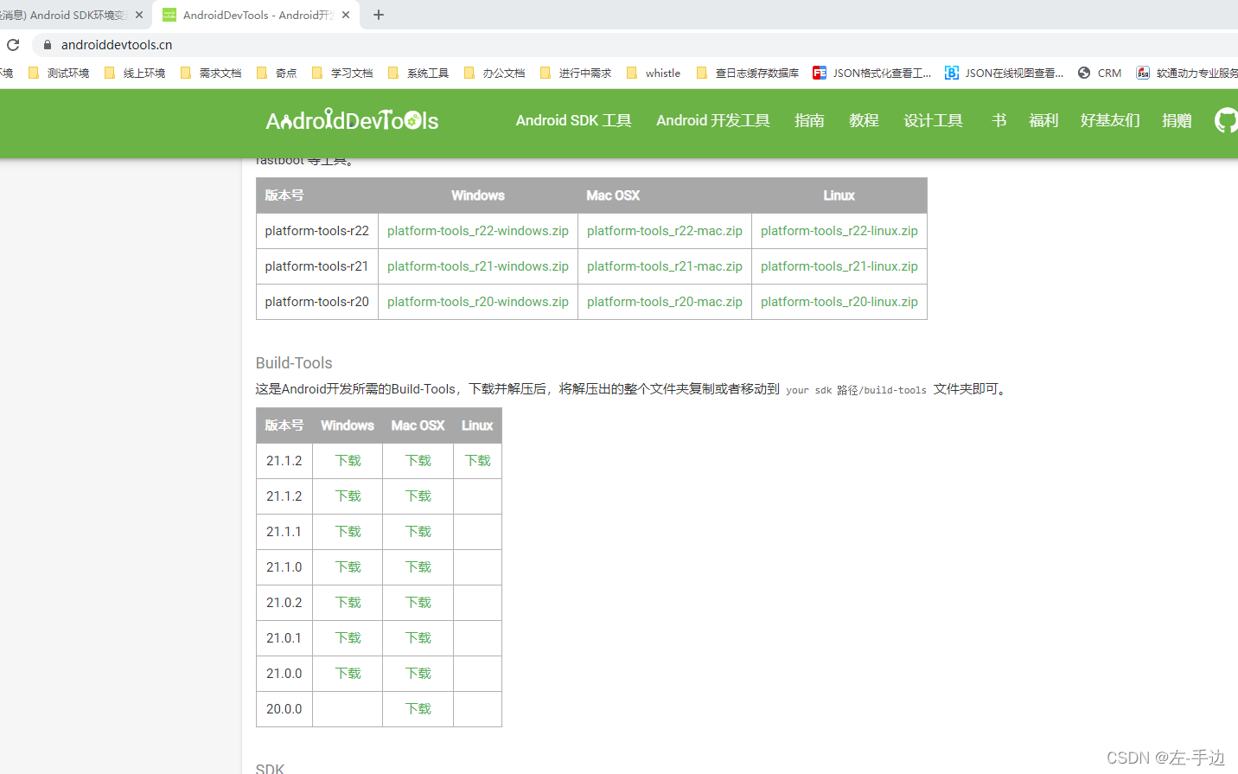
Task: Click Mac OSX 下载 for Build-Tools 21.0.0
Action: (x=418, y=674)
